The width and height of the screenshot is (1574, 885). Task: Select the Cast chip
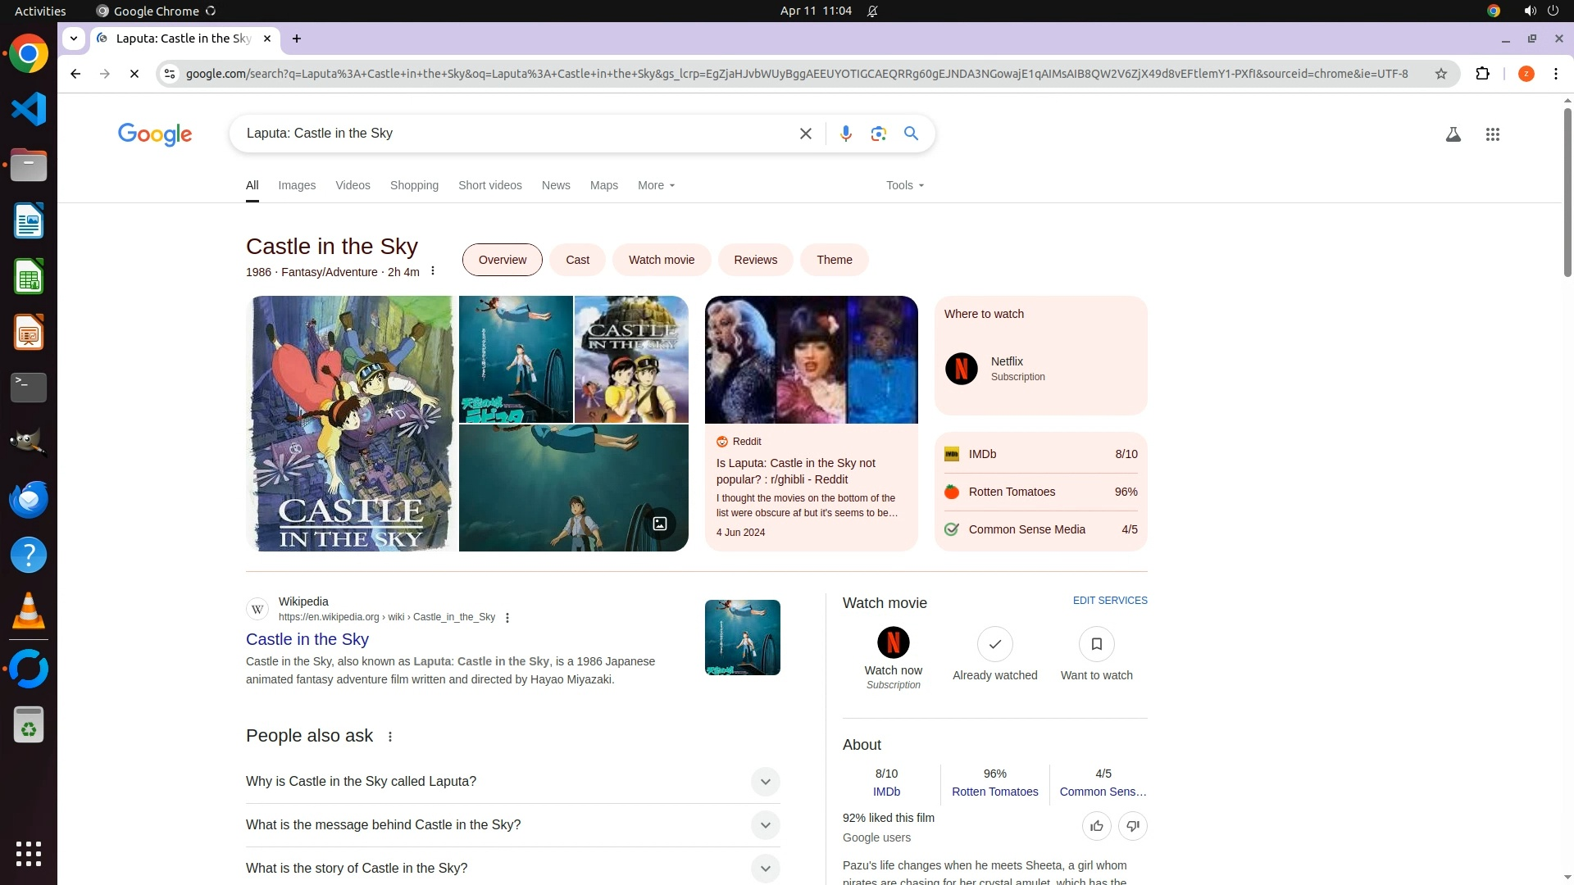pos(577,260)
